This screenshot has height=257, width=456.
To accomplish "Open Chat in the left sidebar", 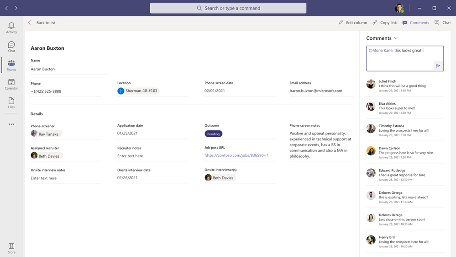I will (x=11, y=47).
